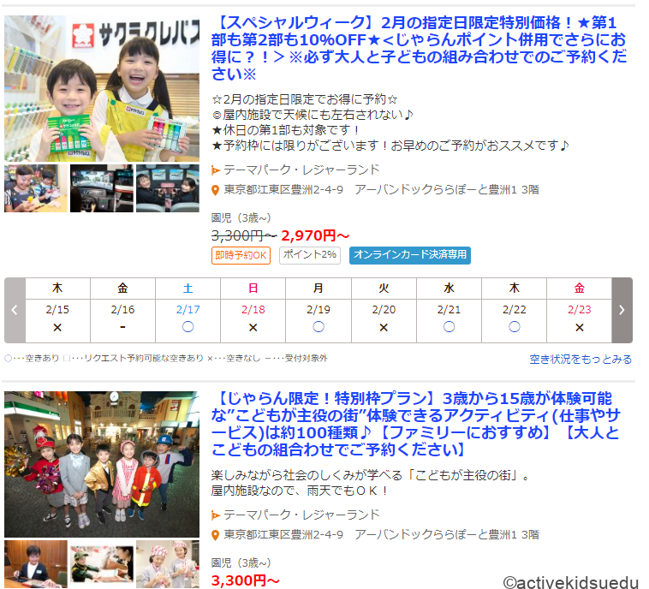The width and height of the screenshot is (649, 589).
Task: Open the driving simulator thumbnail in first listing
Action: (x=101, y=188)
